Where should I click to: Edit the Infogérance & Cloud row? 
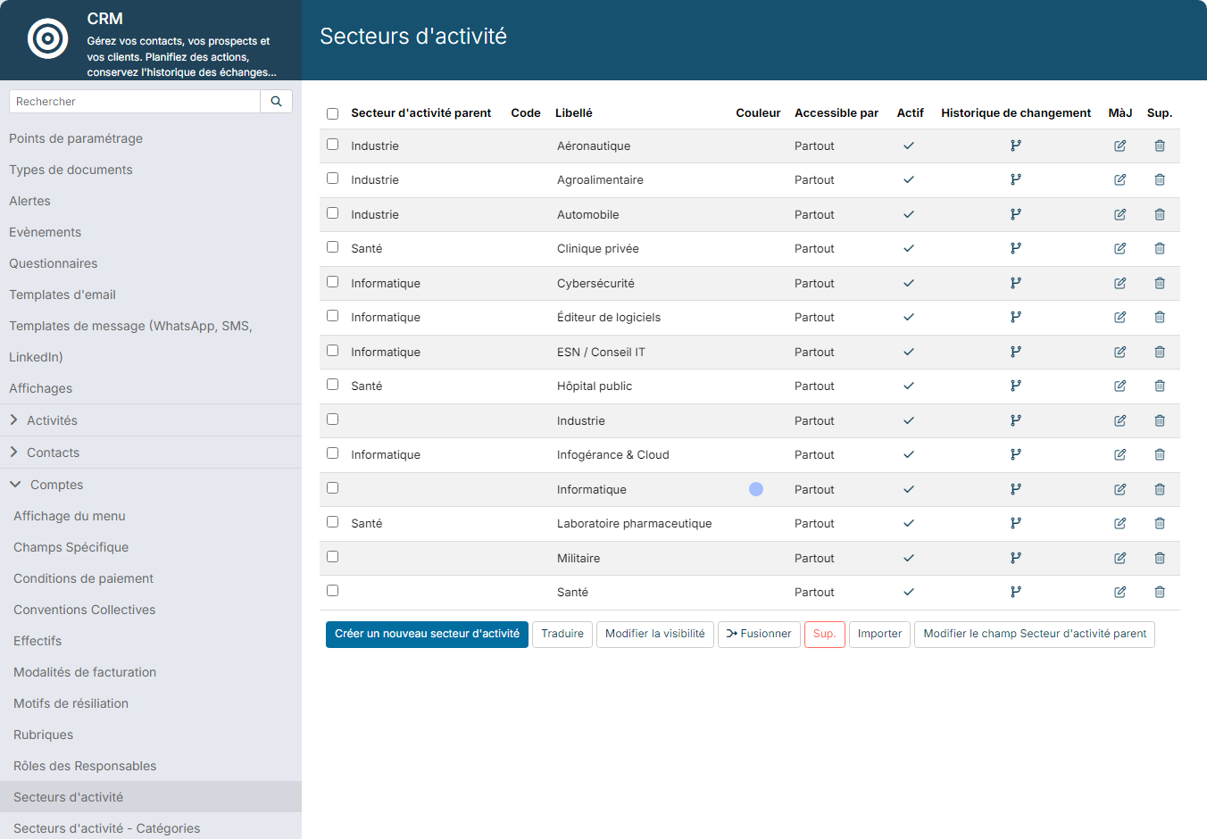pos(1120,454)
